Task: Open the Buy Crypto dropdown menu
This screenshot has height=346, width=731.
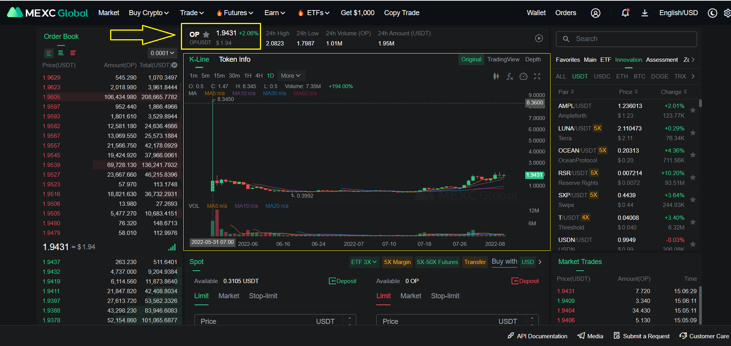Action: click(149, 13)
